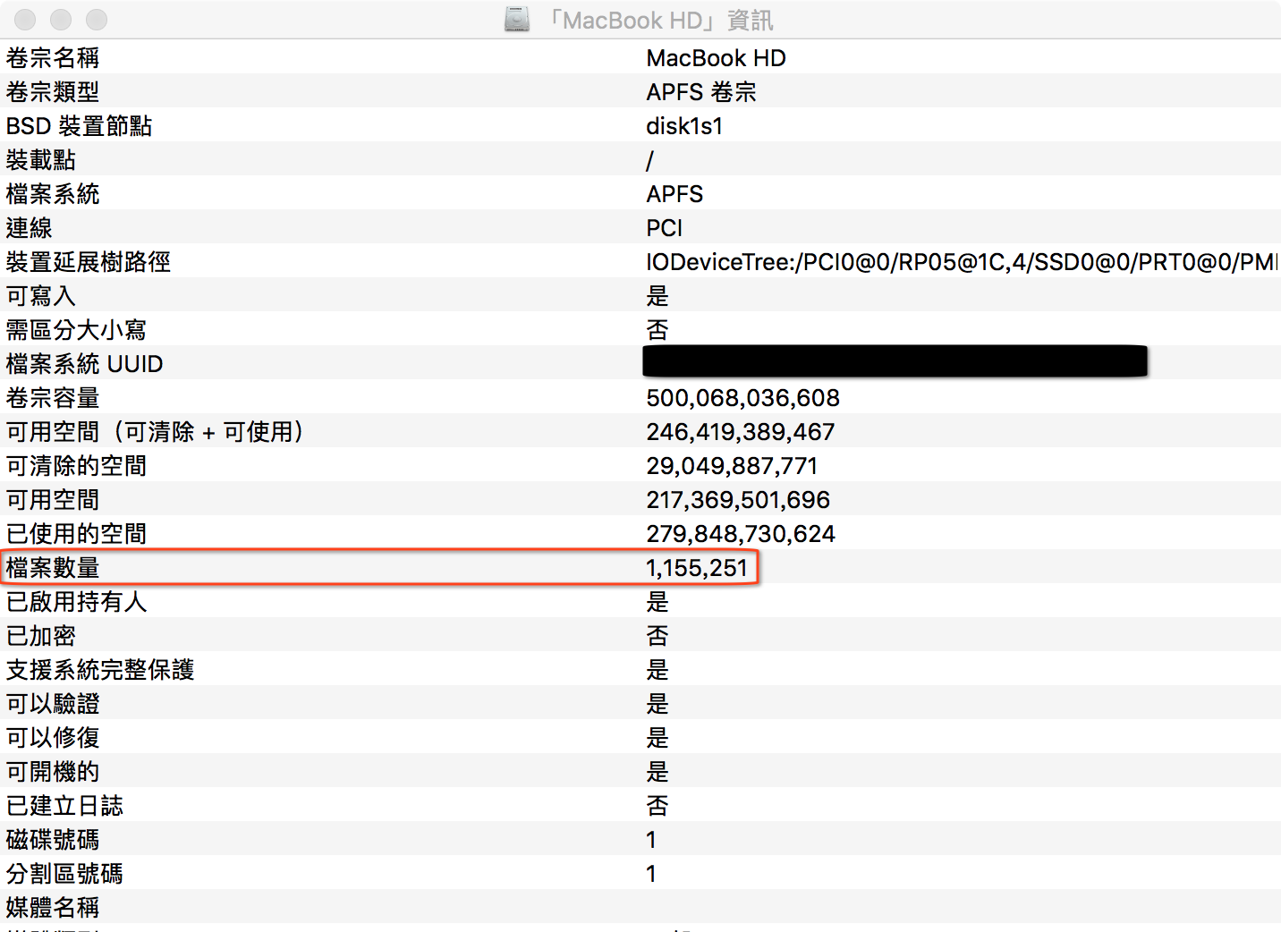Select the 裝載點 row
The width and height of the screenshot is (1281, 932).
41,160
